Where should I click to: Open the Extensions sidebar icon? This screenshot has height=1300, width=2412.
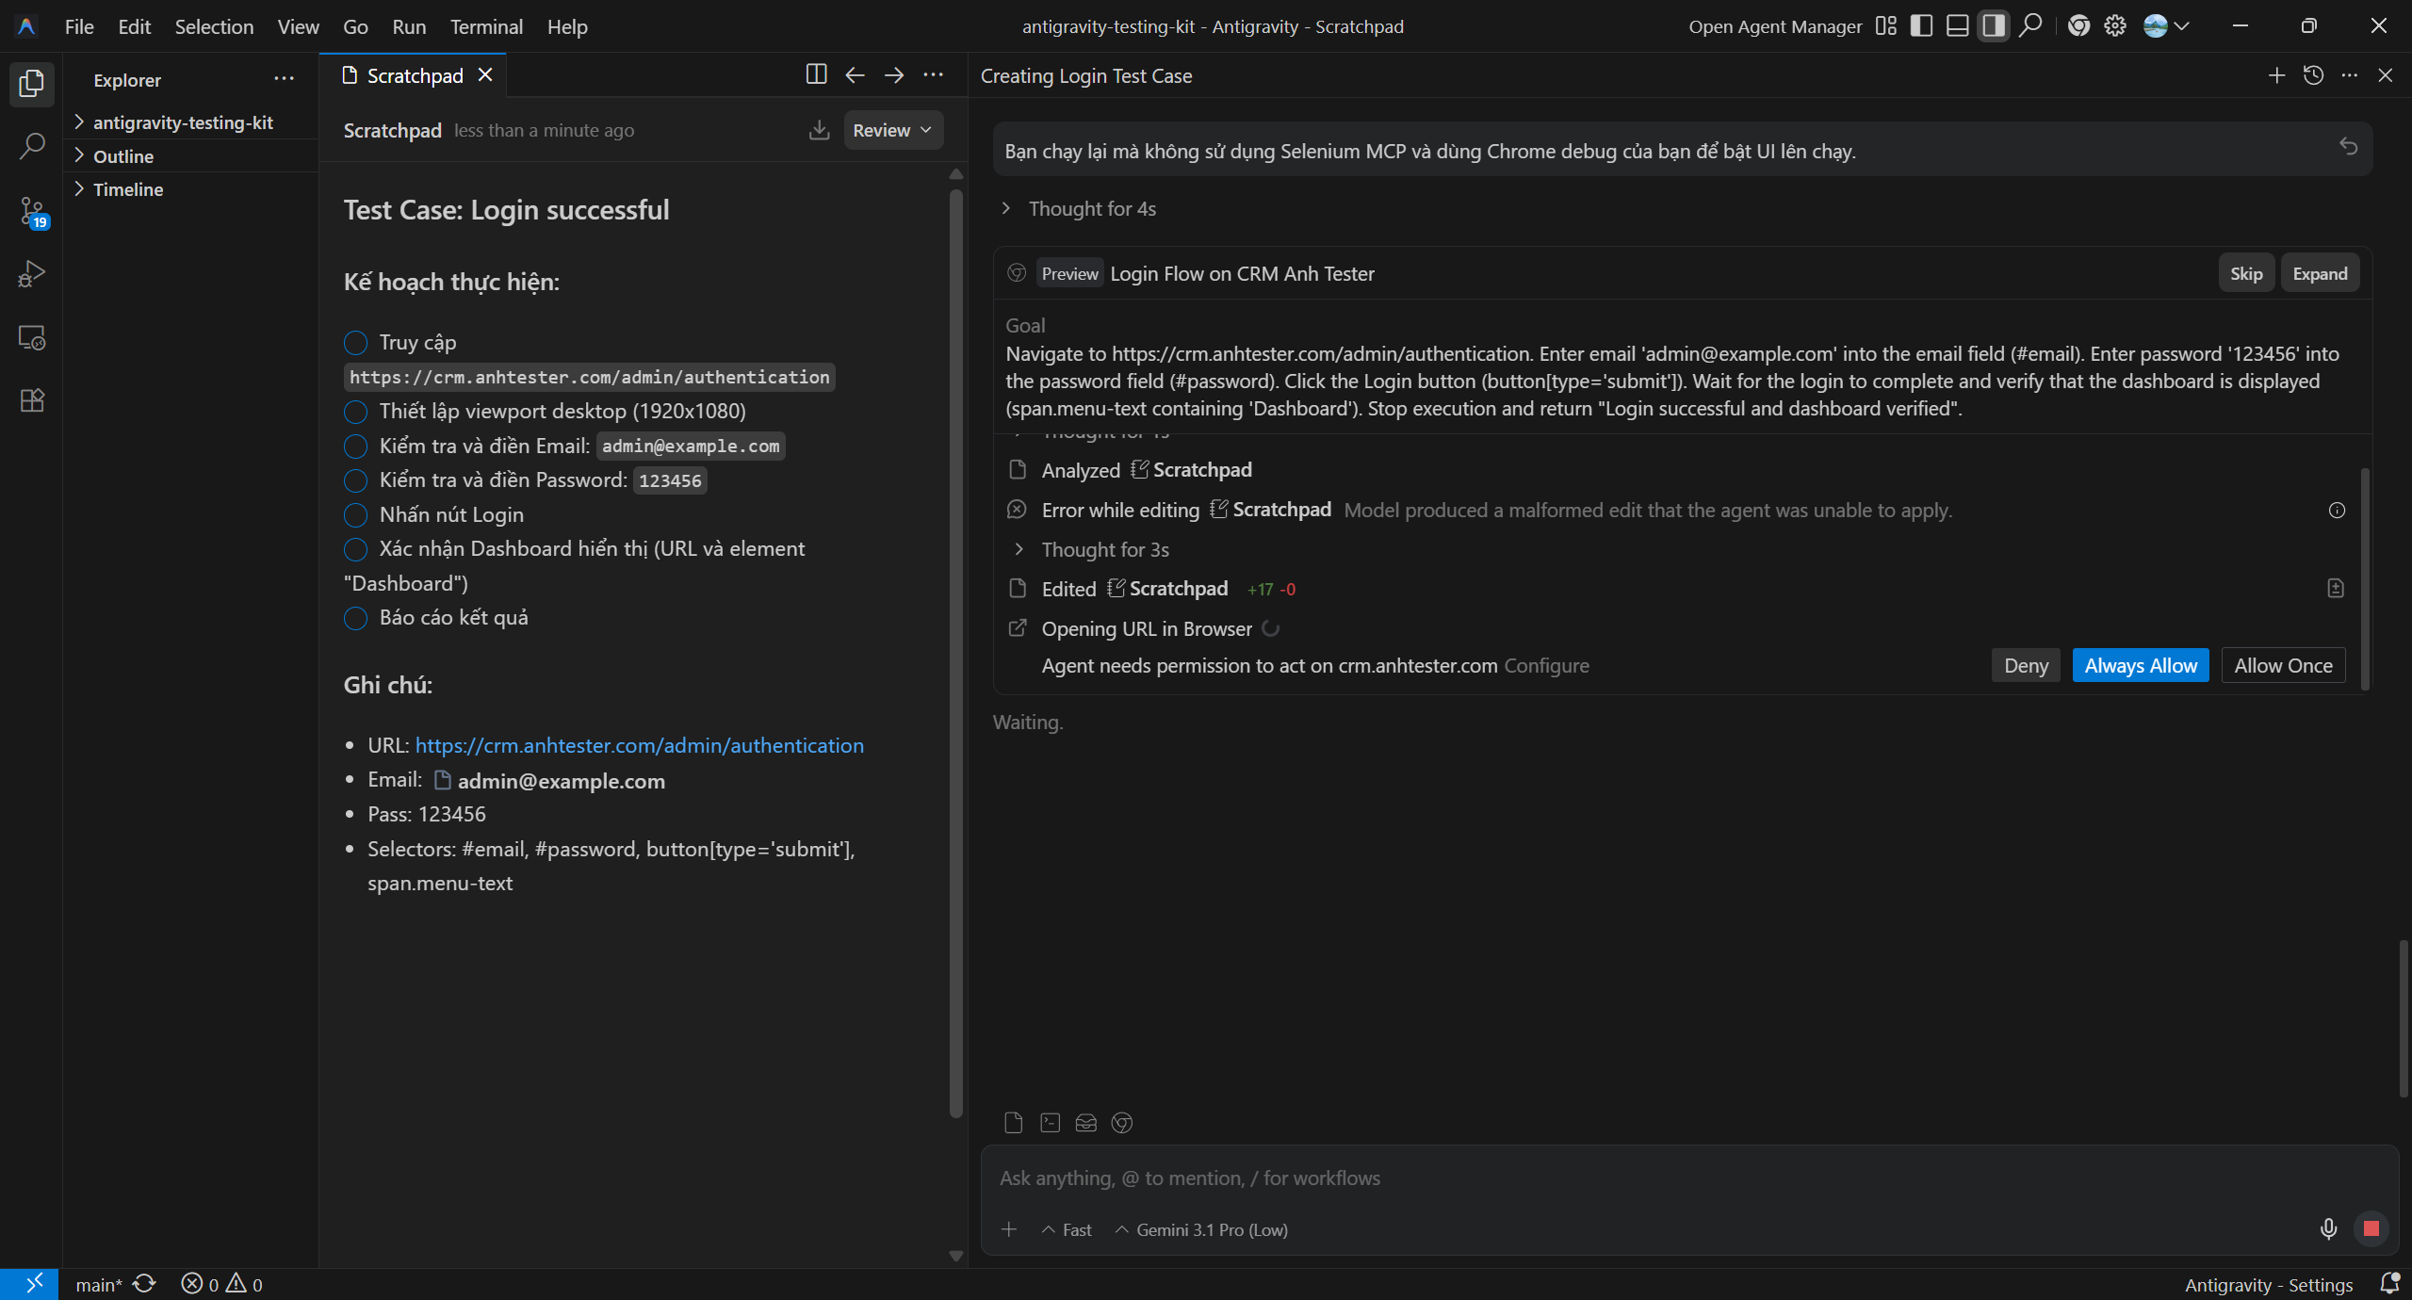(32, 400)
